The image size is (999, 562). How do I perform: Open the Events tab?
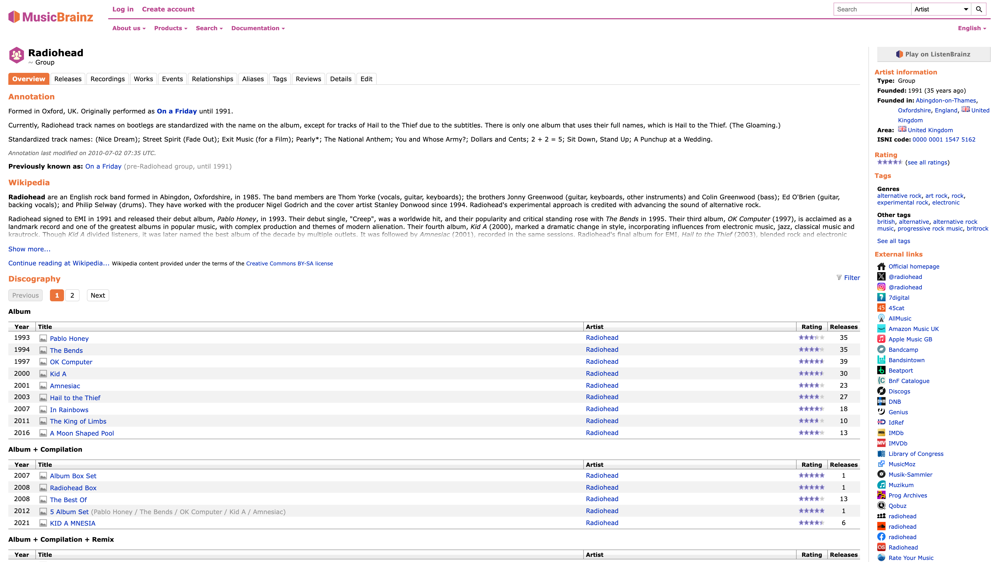coord(172,79)
